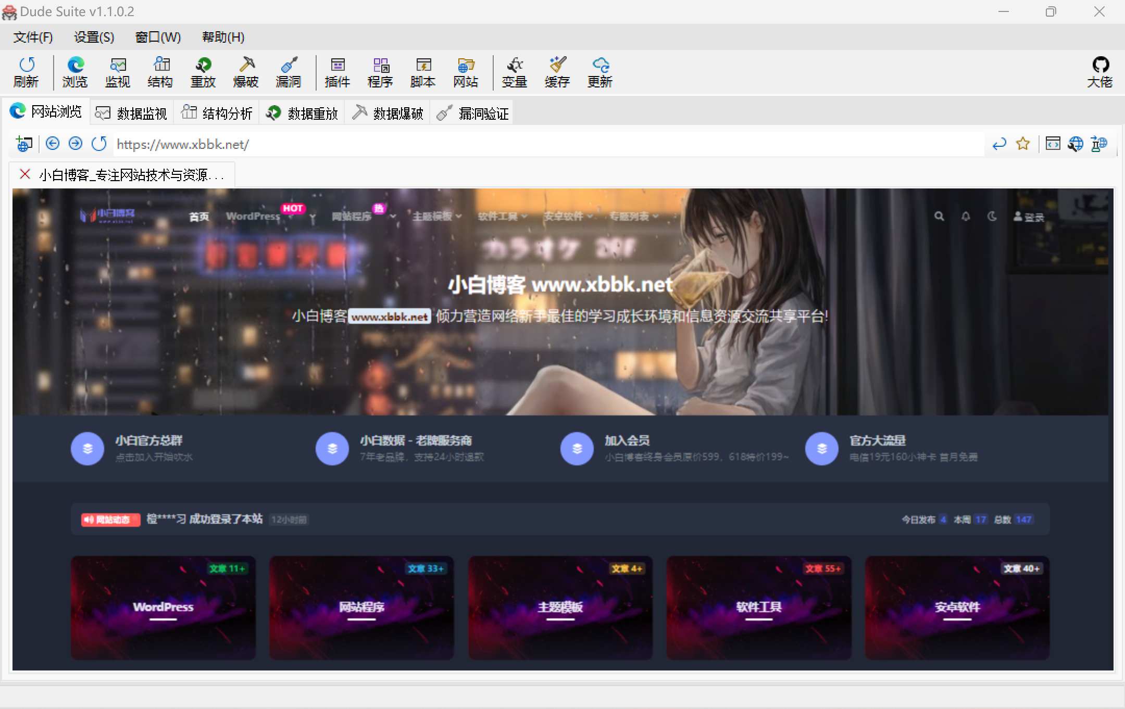The width and height of the screenshot is (1125, 709).
Task: Open the 重放 replay tool
Action: coord(203,72)
